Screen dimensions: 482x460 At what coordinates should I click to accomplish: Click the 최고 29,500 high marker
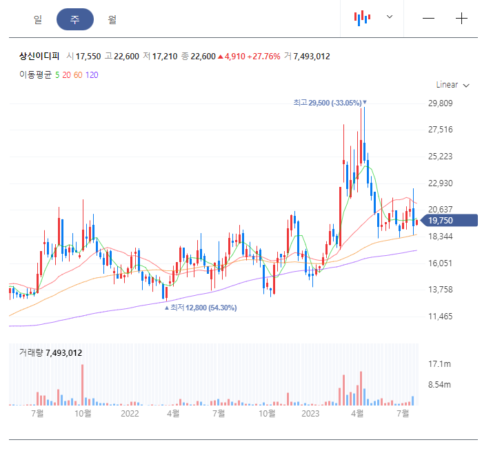[330, 103]
